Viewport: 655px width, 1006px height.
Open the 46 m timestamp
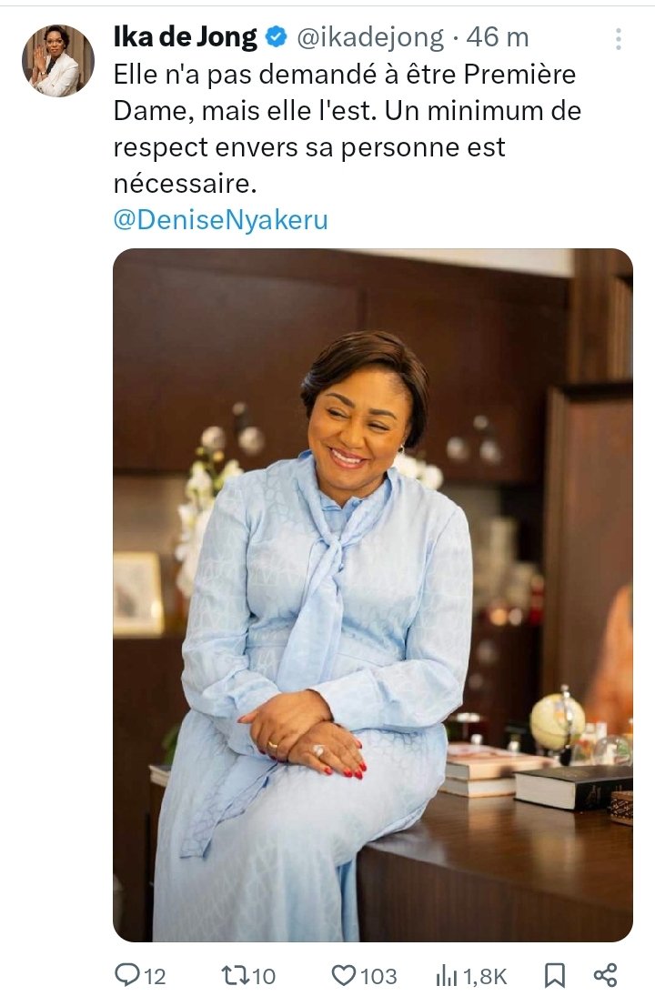tap(498, 38)
